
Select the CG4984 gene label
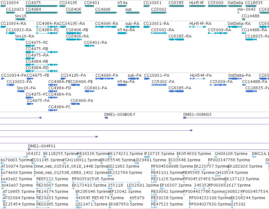coord(33,9)
